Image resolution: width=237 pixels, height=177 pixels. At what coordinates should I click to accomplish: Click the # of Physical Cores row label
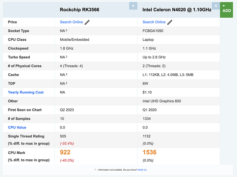(x=24, y=66)
